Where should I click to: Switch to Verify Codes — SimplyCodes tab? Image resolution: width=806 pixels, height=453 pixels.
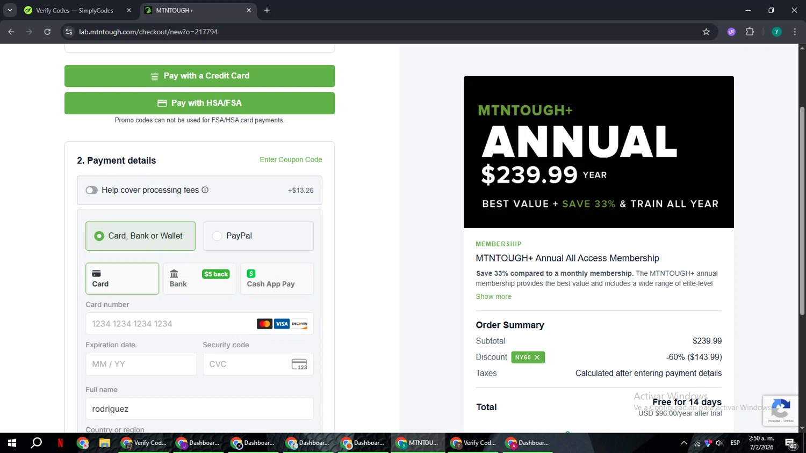click(x=78, y=10)
